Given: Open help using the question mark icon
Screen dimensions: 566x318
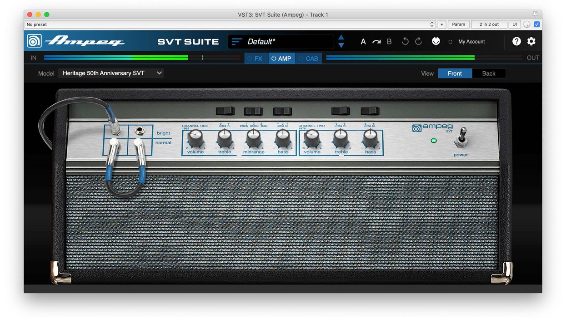Looking at the screenshot, I should [516, 41].
